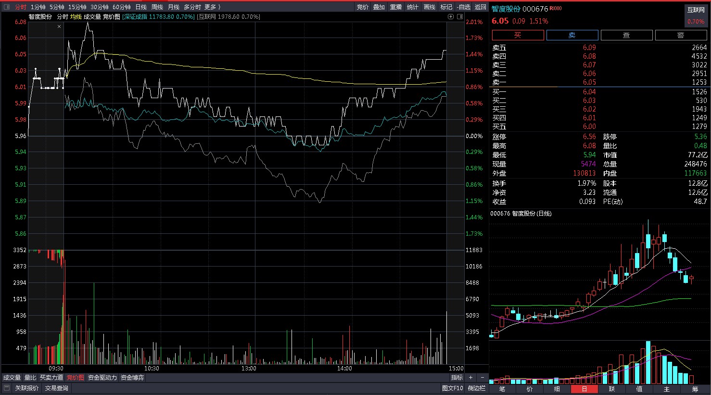Click the small square icon beside 关联报价
Screen dimensions: 711x395
coord(6,388)
